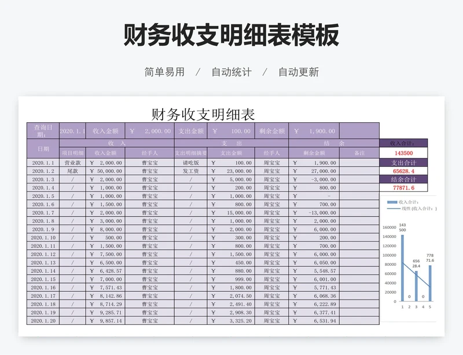Click balance value 5,771.43
Image resolution: width=463 pixels, height=355 pixels.
[314, 288]
